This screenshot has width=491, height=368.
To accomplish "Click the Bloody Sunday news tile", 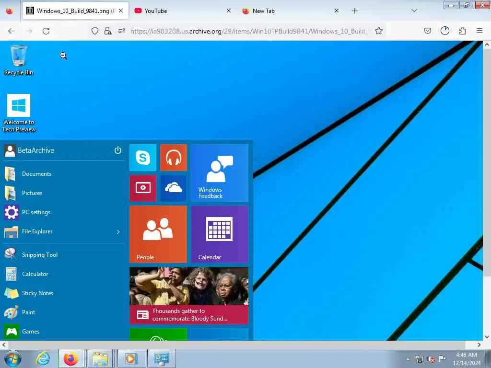I will pos(189,296).
